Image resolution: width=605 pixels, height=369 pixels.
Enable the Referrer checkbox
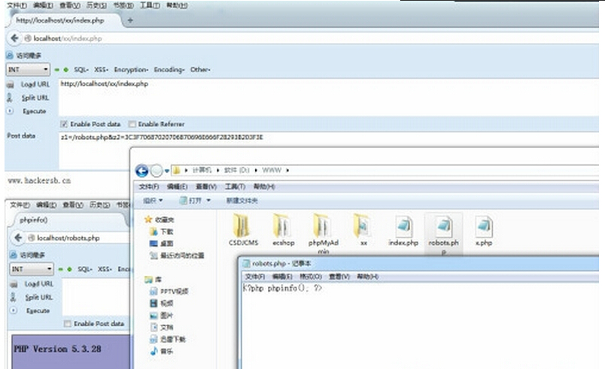pos(132,124)
